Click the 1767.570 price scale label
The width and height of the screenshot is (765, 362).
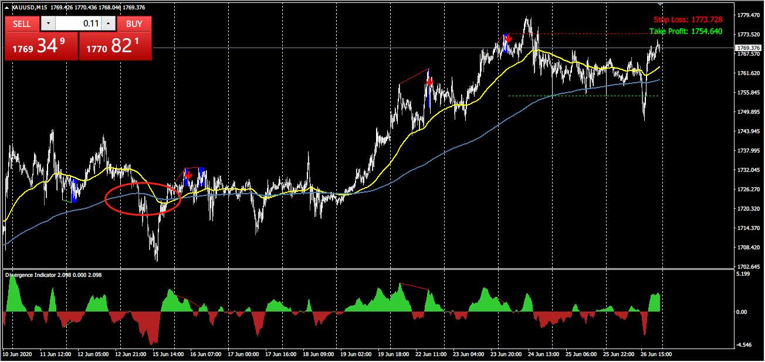749,54
